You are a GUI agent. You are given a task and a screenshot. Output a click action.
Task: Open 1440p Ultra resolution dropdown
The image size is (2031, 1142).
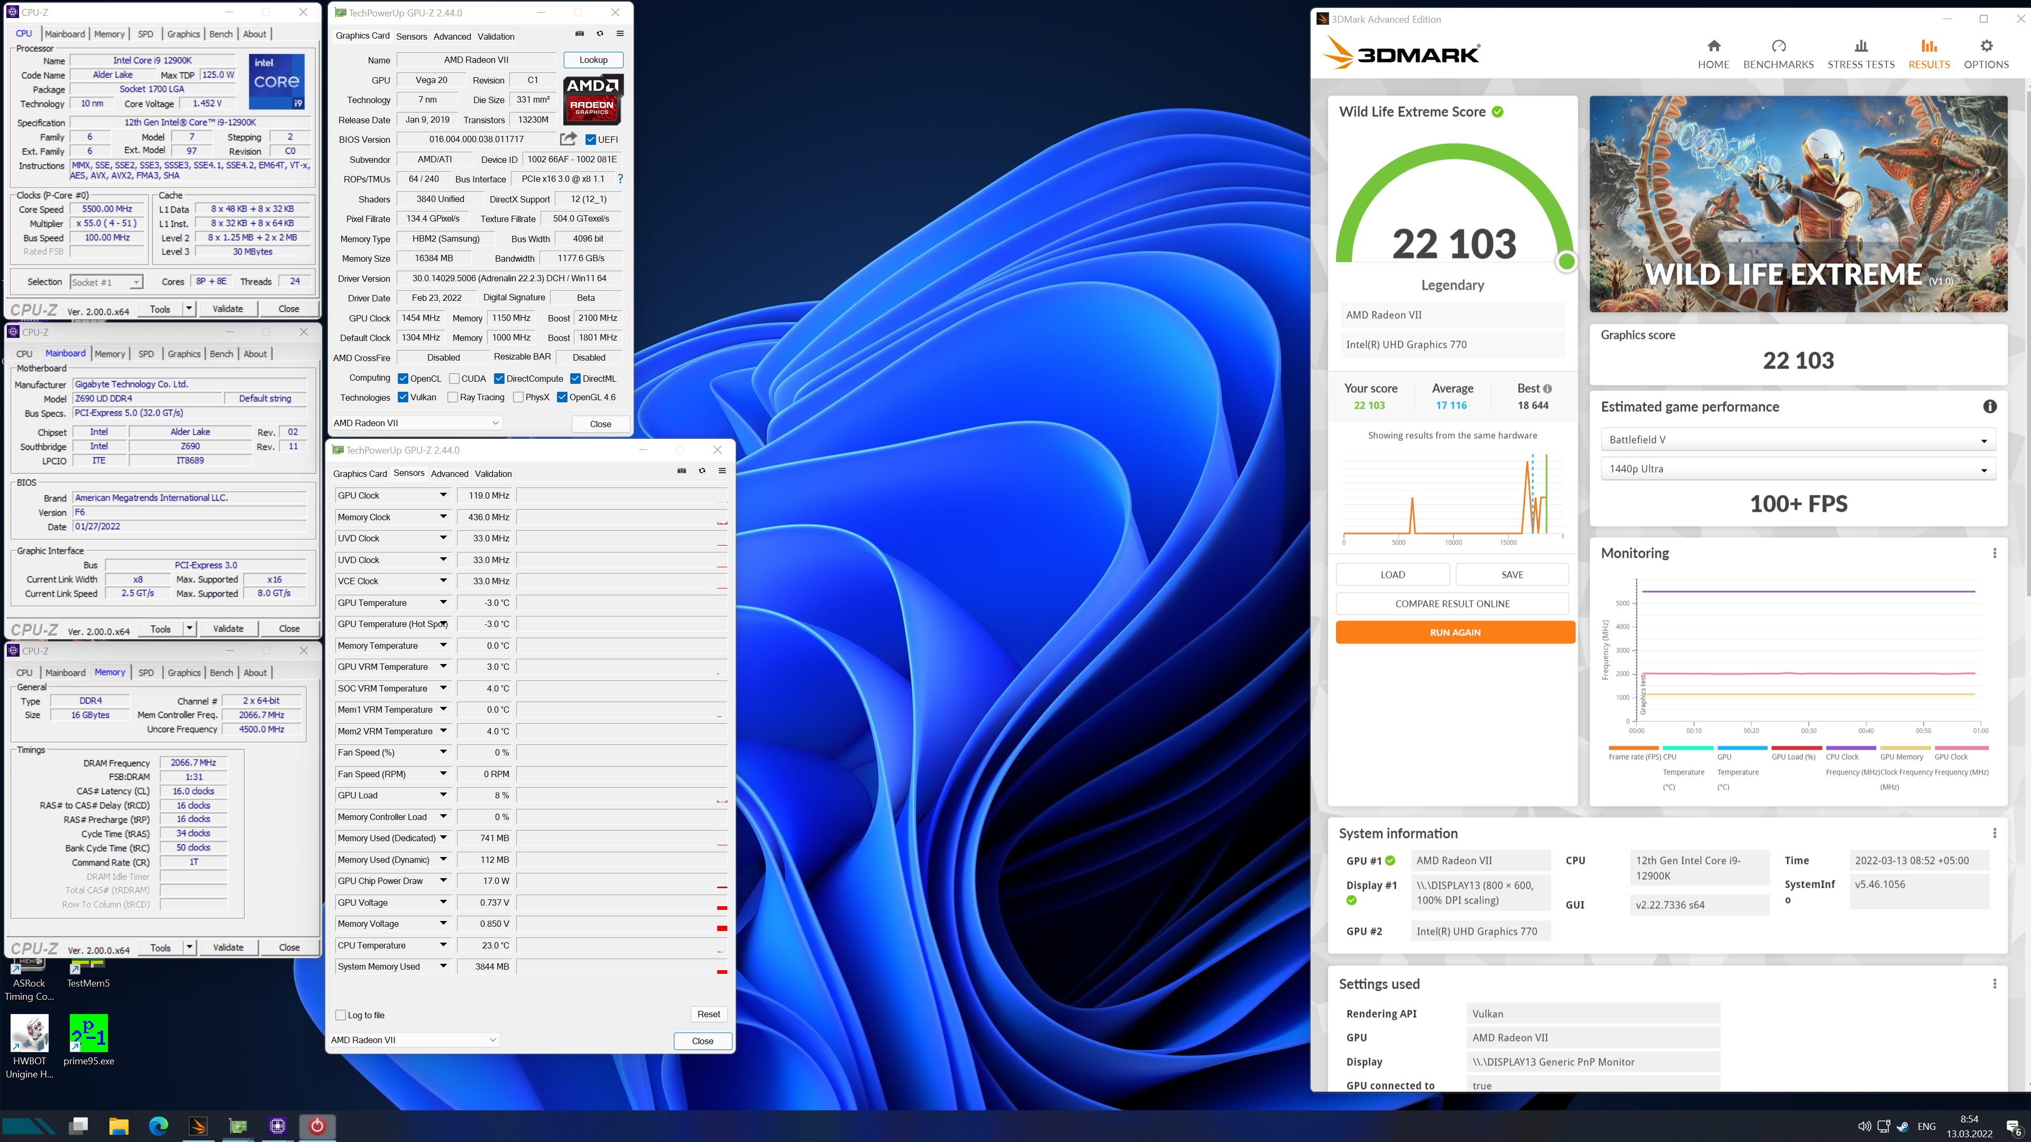point(1798,469)
